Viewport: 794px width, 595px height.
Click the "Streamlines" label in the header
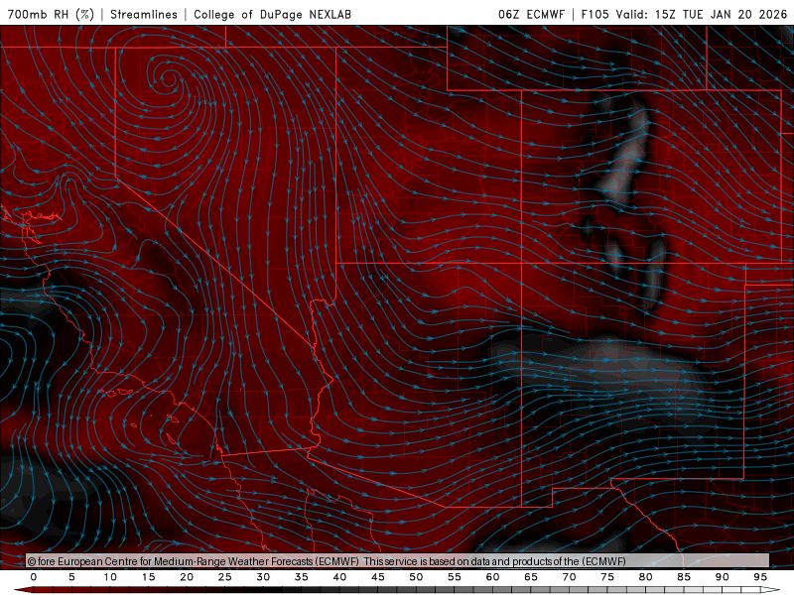tap(144, 14)
